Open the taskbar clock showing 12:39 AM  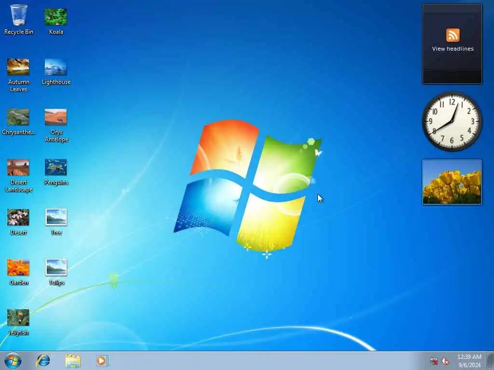pyautogui.click(x=469, y=361)
